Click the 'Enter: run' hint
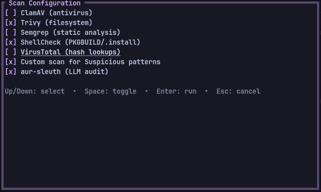 [x=176, y=91]
